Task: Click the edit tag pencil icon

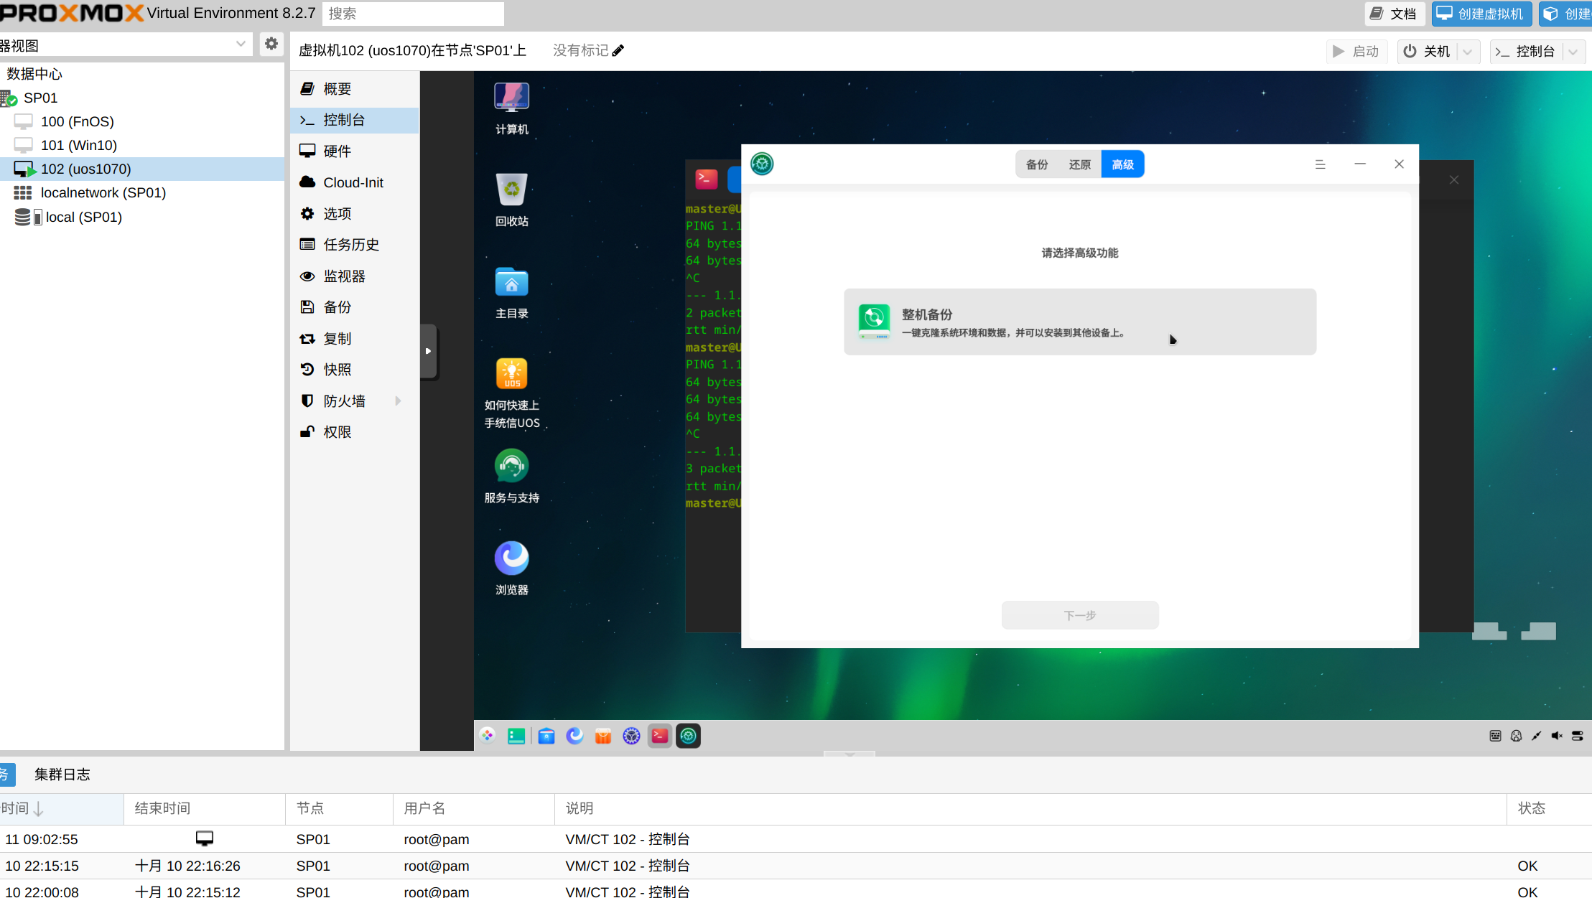Action: tap(618, 50)
